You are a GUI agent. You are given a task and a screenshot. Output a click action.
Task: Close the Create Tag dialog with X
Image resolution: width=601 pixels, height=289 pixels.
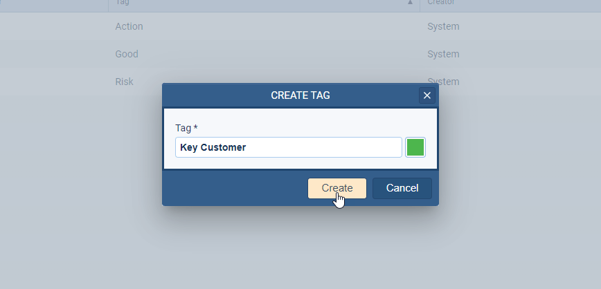coord(427,95)
